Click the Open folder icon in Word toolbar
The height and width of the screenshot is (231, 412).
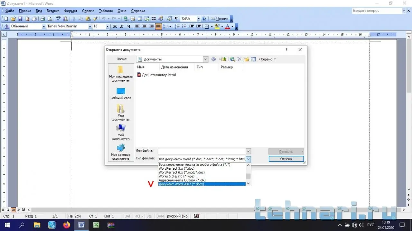pyautogui.click(x=13, y=19)
